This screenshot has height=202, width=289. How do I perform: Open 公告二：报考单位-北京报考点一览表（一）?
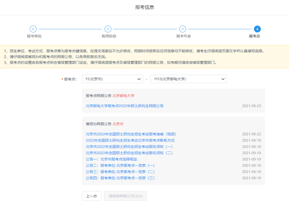[x=120, y=165]
